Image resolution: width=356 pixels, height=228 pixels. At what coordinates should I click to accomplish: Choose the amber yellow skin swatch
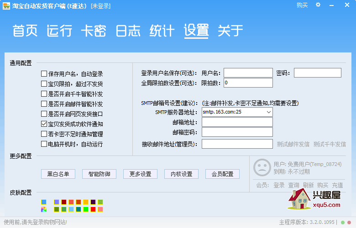tap(86, 202)
